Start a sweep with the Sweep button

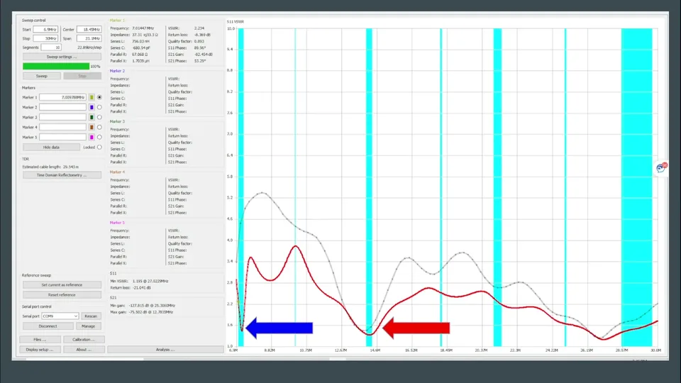click(42, 76)
